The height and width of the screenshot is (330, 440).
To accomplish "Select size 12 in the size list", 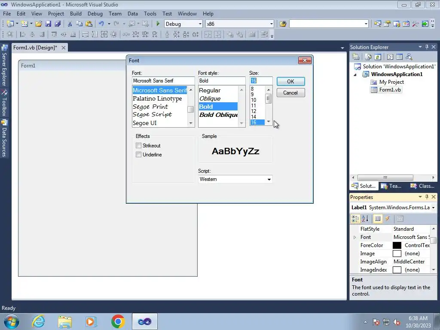I will click(254, 111).
